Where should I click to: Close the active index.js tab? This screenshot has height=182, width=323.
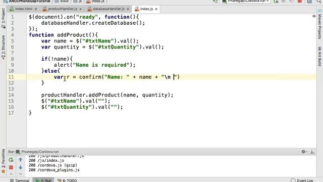[x=156, y=9]
